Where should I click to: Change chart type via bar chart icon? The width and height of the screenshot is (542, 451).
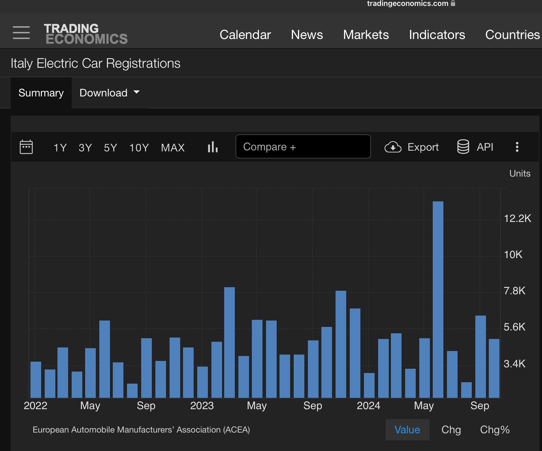click(x=213, y=147)
